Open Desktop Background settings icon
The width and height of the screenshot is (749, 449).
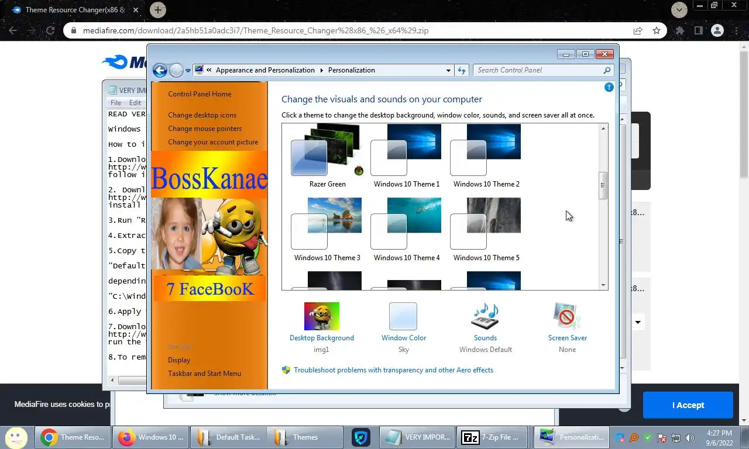(322, 316)
